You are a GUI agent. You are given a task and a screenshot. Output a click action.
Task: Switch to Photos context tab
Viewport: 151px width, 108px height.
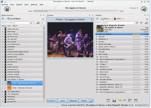coord(84,101)
